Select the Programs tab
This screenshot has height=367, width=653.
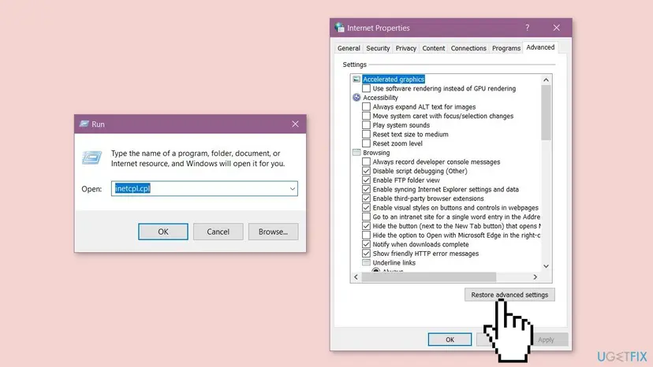(x=506, y=48)
